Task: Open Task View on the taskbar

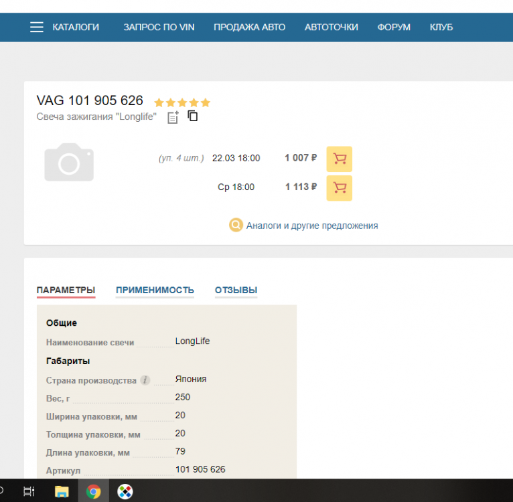Action: tap(29, 491)
